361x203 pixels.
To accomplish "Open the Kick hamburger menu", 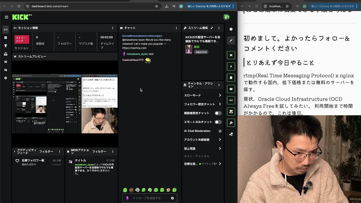I will pos(6,17).
